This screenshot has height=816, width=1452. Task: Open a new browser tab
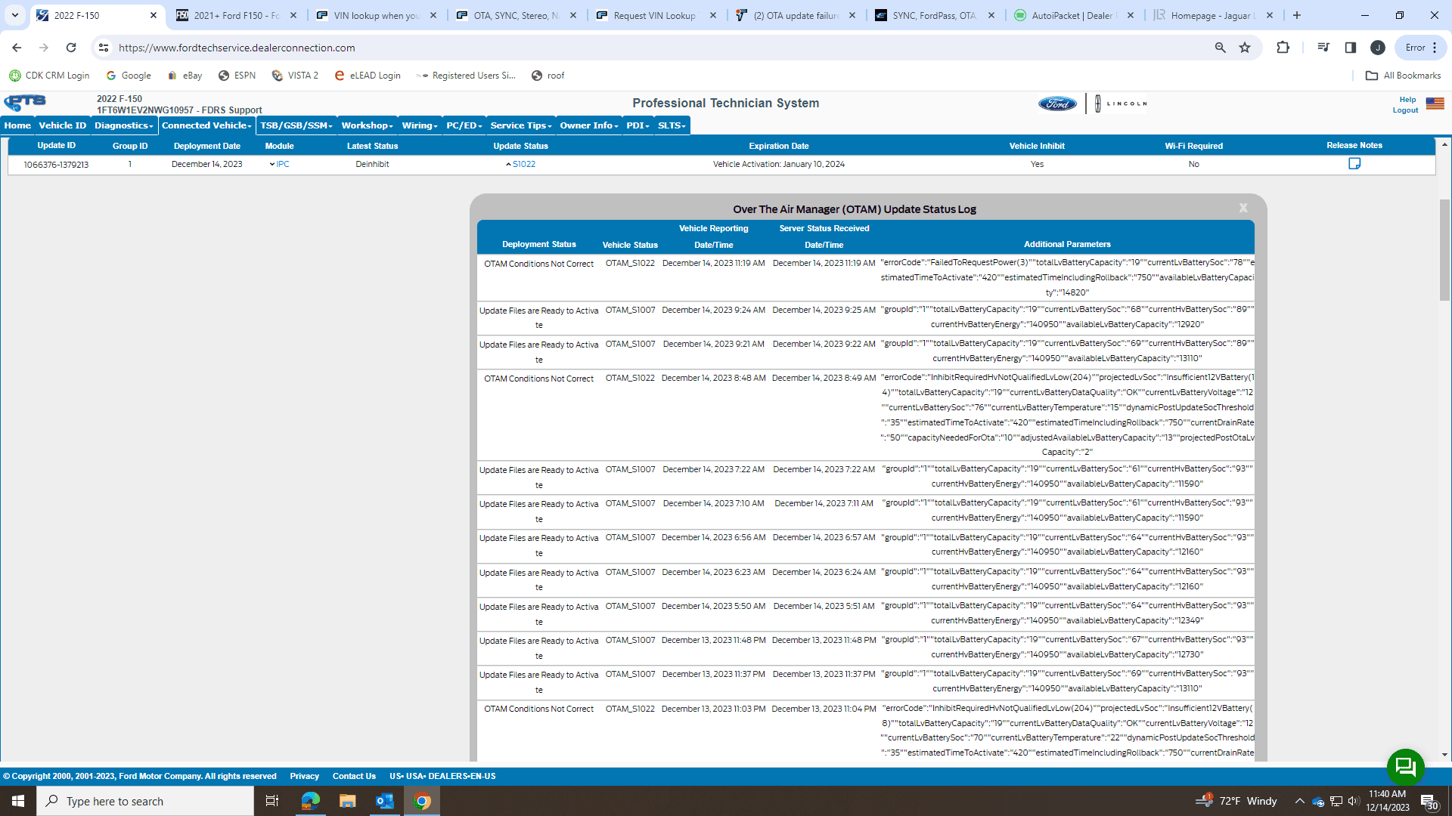tap(1296, 15)
